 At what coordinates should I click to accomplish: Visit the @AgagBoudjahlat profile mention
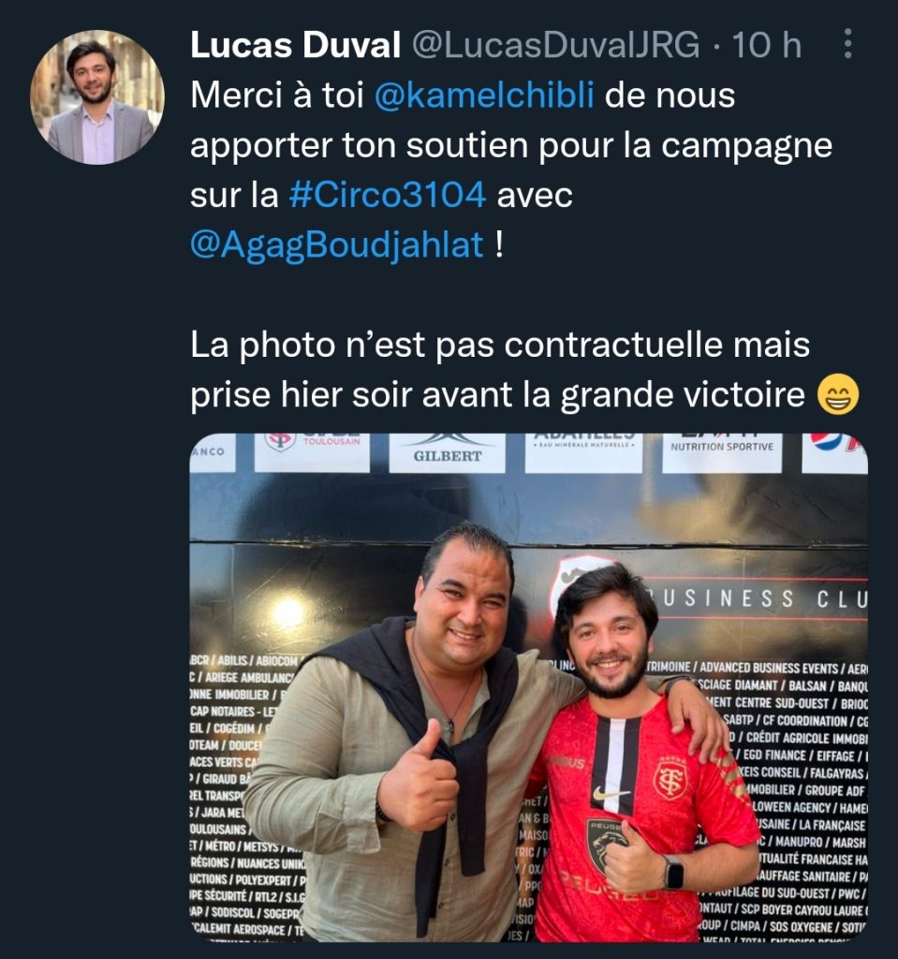[337, 245]
